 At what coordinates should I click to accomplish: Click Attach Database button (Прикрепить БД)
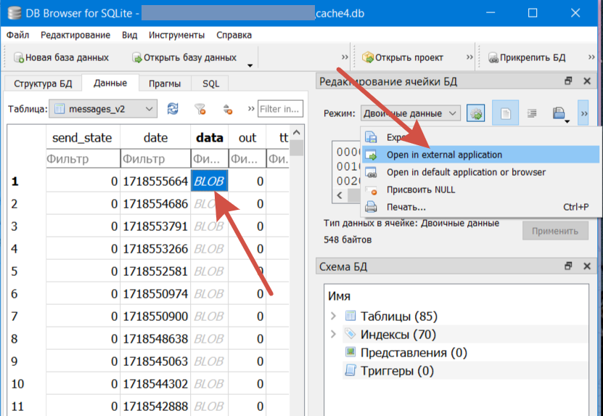[x=527, y=58]
